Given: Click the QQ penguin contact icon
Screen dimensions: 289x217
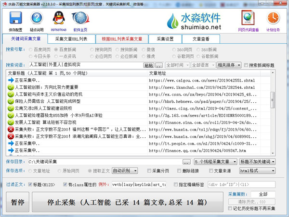Looking at the screenshot, I should (59, 18).
